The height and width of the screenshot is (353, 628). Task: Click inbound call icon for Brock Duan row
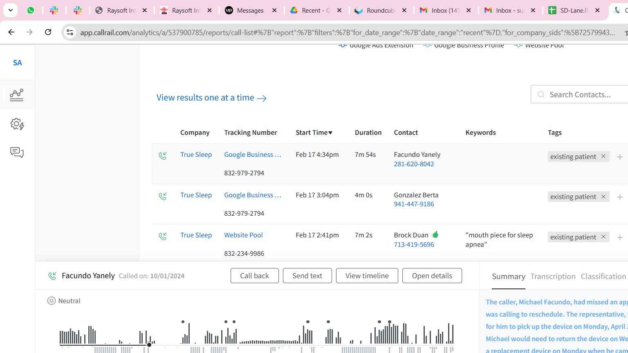(163, 236)
